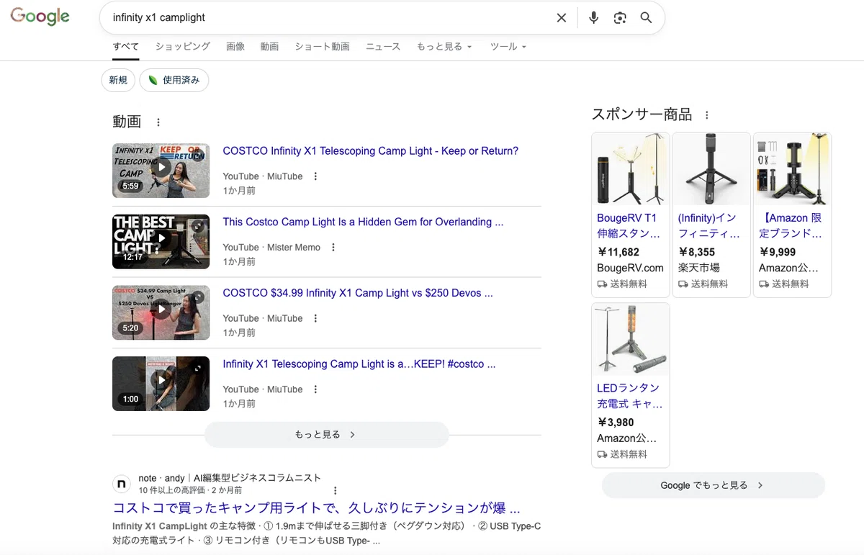Click the ¥3,980 price
The width and height of the screenshot is (864, 555).
616,423
